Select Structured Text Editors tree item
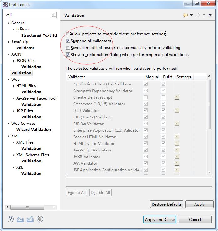 coord(39,35)
